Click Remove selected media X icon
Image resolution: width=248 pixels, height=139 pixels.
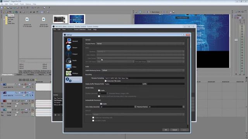[x=21, y=12]
